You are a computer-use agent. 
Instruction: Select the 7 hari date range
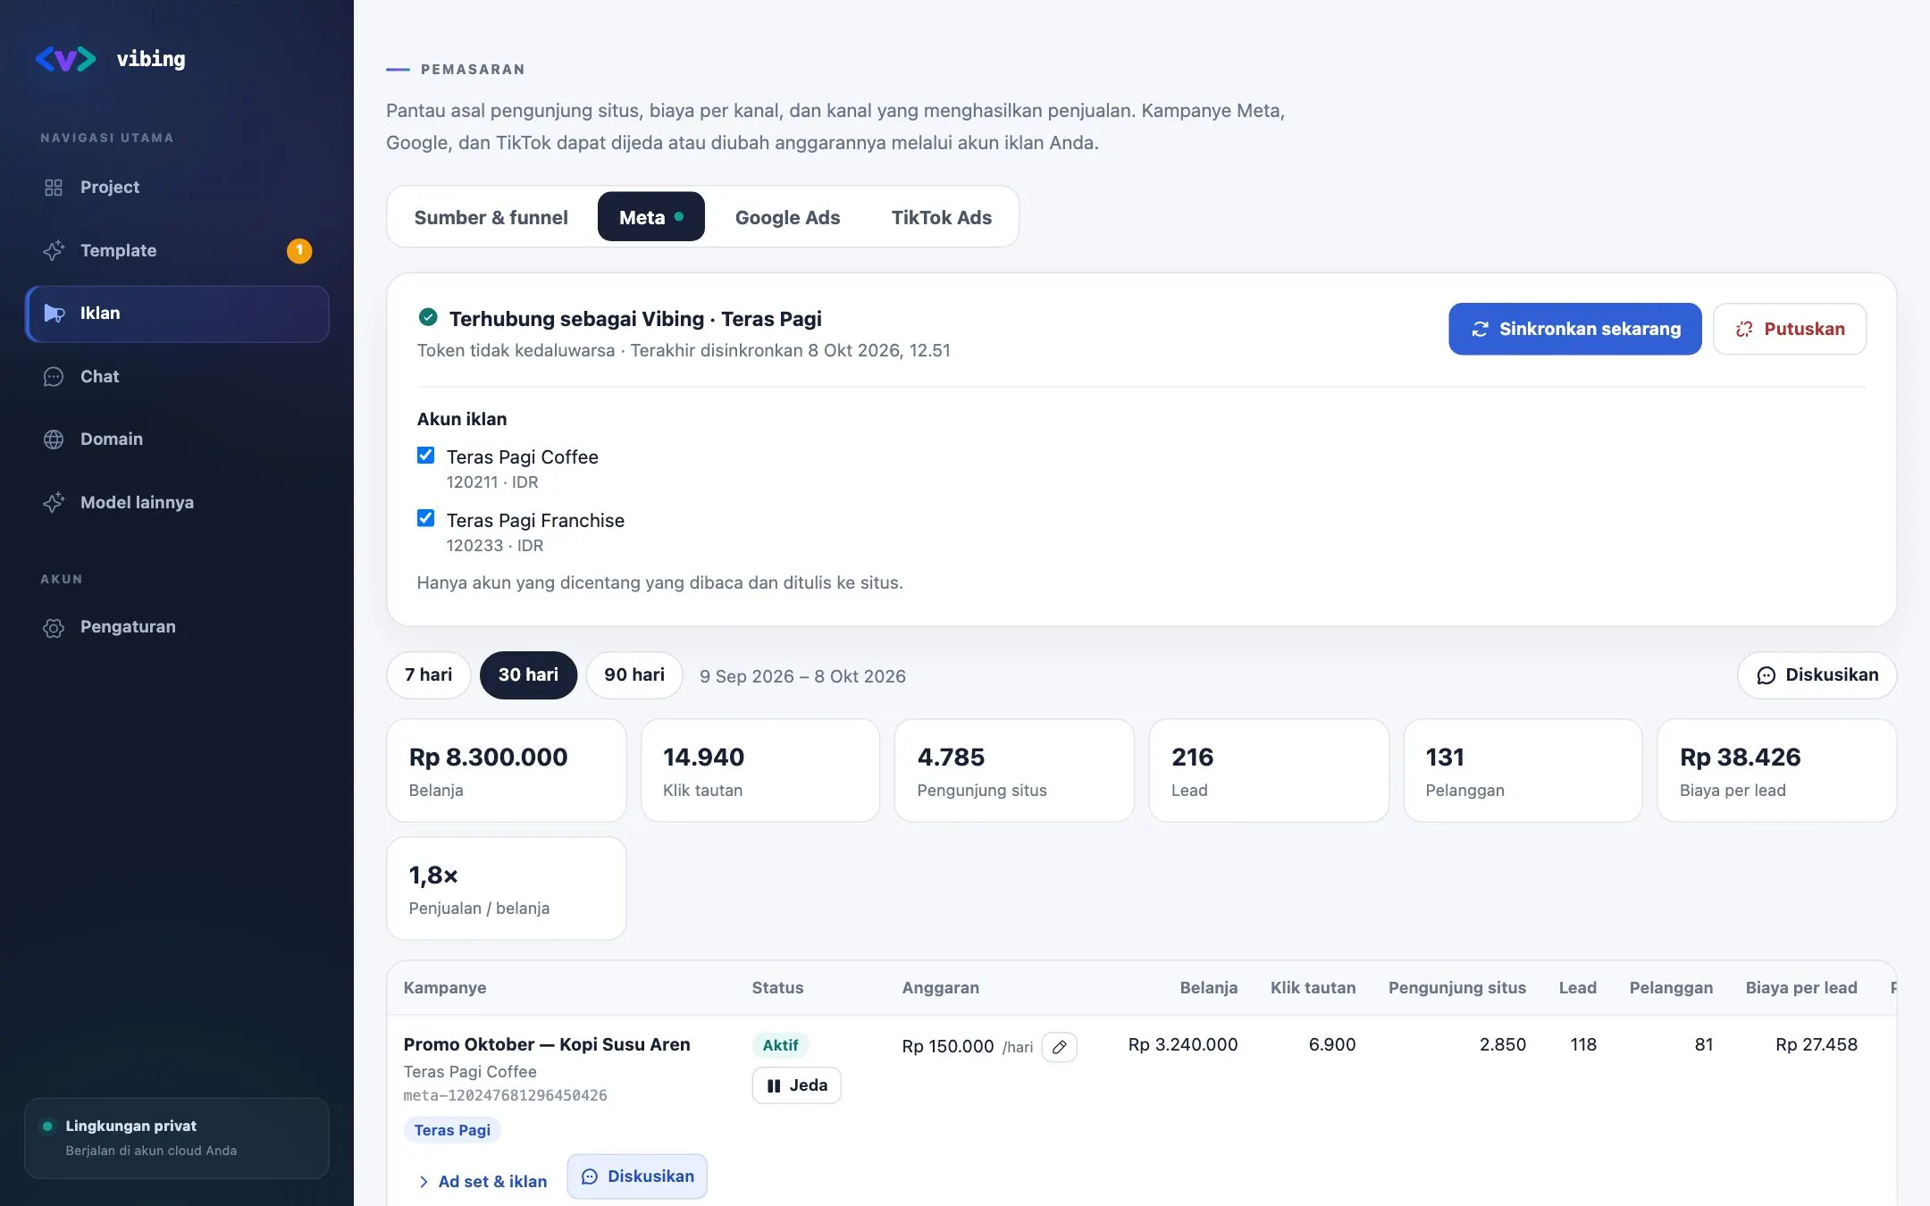(428, 675)
